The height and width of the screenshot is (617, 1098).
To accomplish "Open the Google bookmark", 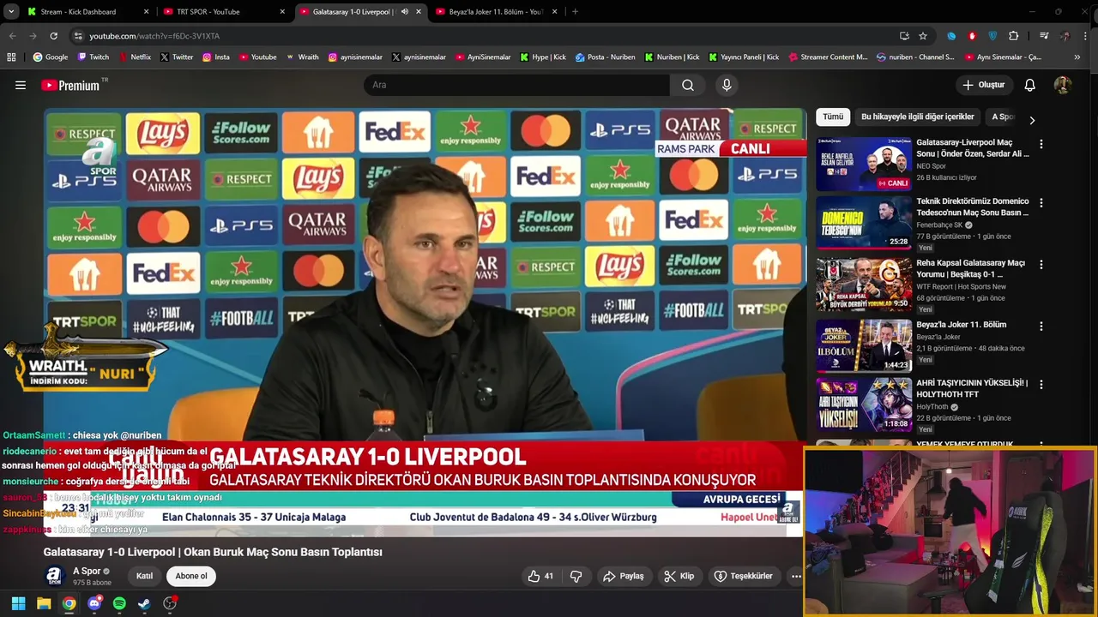I will [50, 57].
